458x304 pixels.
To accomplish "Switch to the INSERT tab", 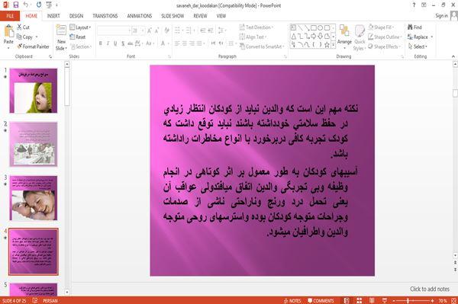I will 53,16.
